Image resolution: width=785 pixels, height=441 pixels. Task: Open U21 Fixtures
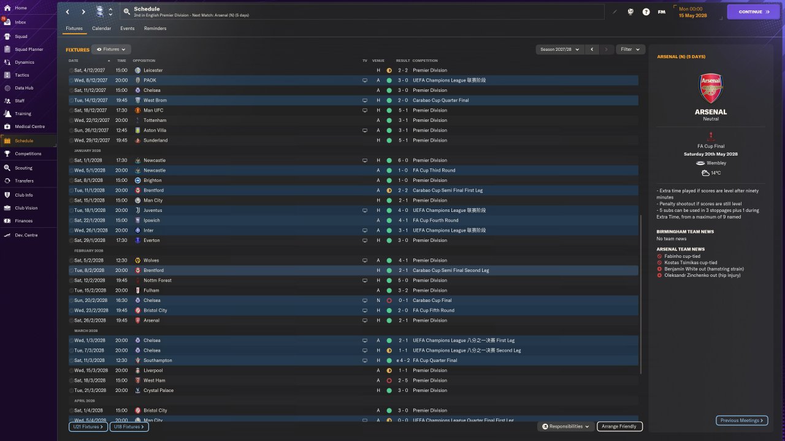pos(89,426)
